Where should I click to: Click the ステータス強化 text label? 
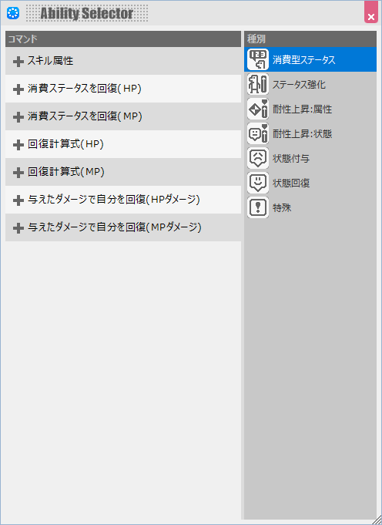(299, 85)
